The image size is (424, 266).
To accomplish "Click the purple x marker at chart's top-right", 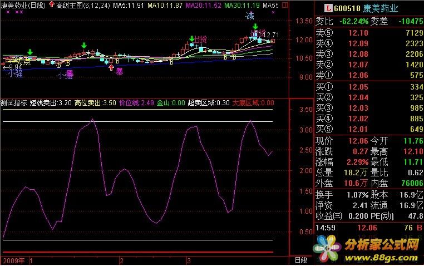I will (x=273, y=12).
